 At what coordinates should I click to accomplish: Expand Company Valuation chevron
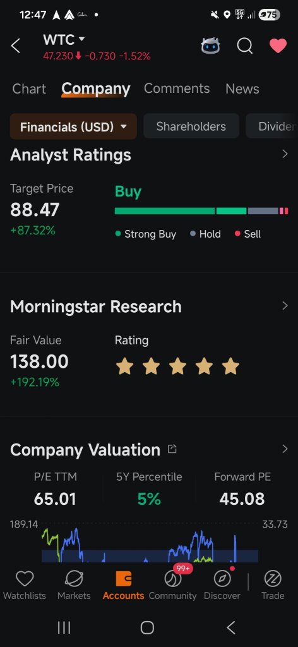285,449
